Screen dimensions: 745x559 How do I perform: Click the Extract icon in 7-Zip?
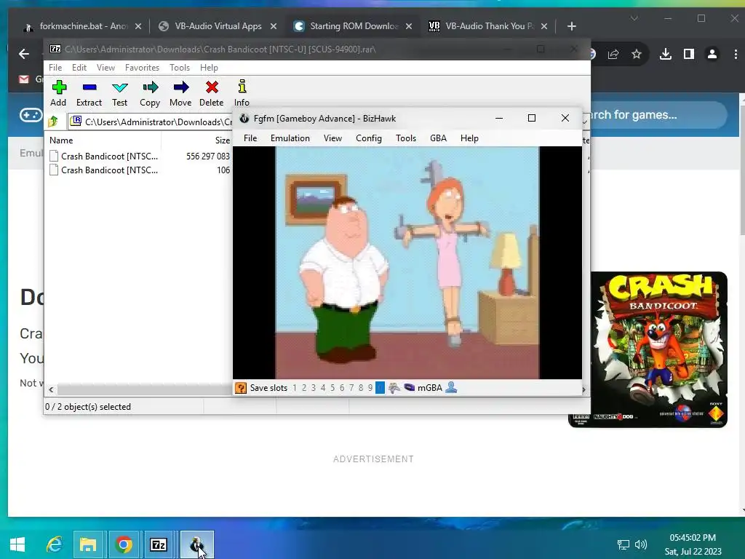coord(89,93)
